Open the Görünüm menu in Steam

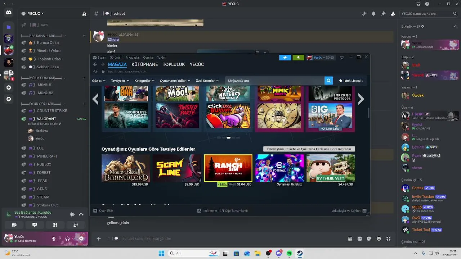click(116, 58)
